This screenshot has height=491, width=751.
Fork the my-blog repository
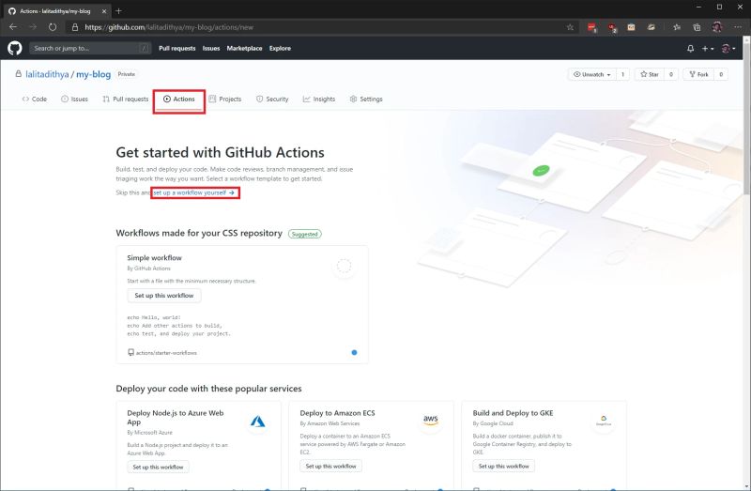coord(698,74)
